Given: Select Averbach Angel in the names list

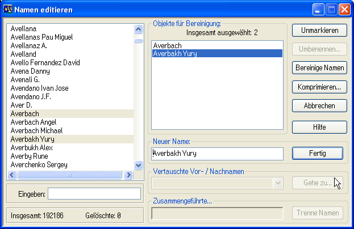Looking at the screenshot, I should point(34,122).
